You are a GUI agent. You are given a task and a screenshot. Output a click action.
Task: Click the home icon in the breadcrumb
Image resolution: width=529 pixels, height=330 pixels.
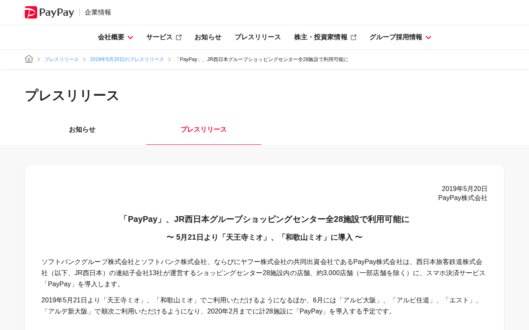(x=29, y=59)
